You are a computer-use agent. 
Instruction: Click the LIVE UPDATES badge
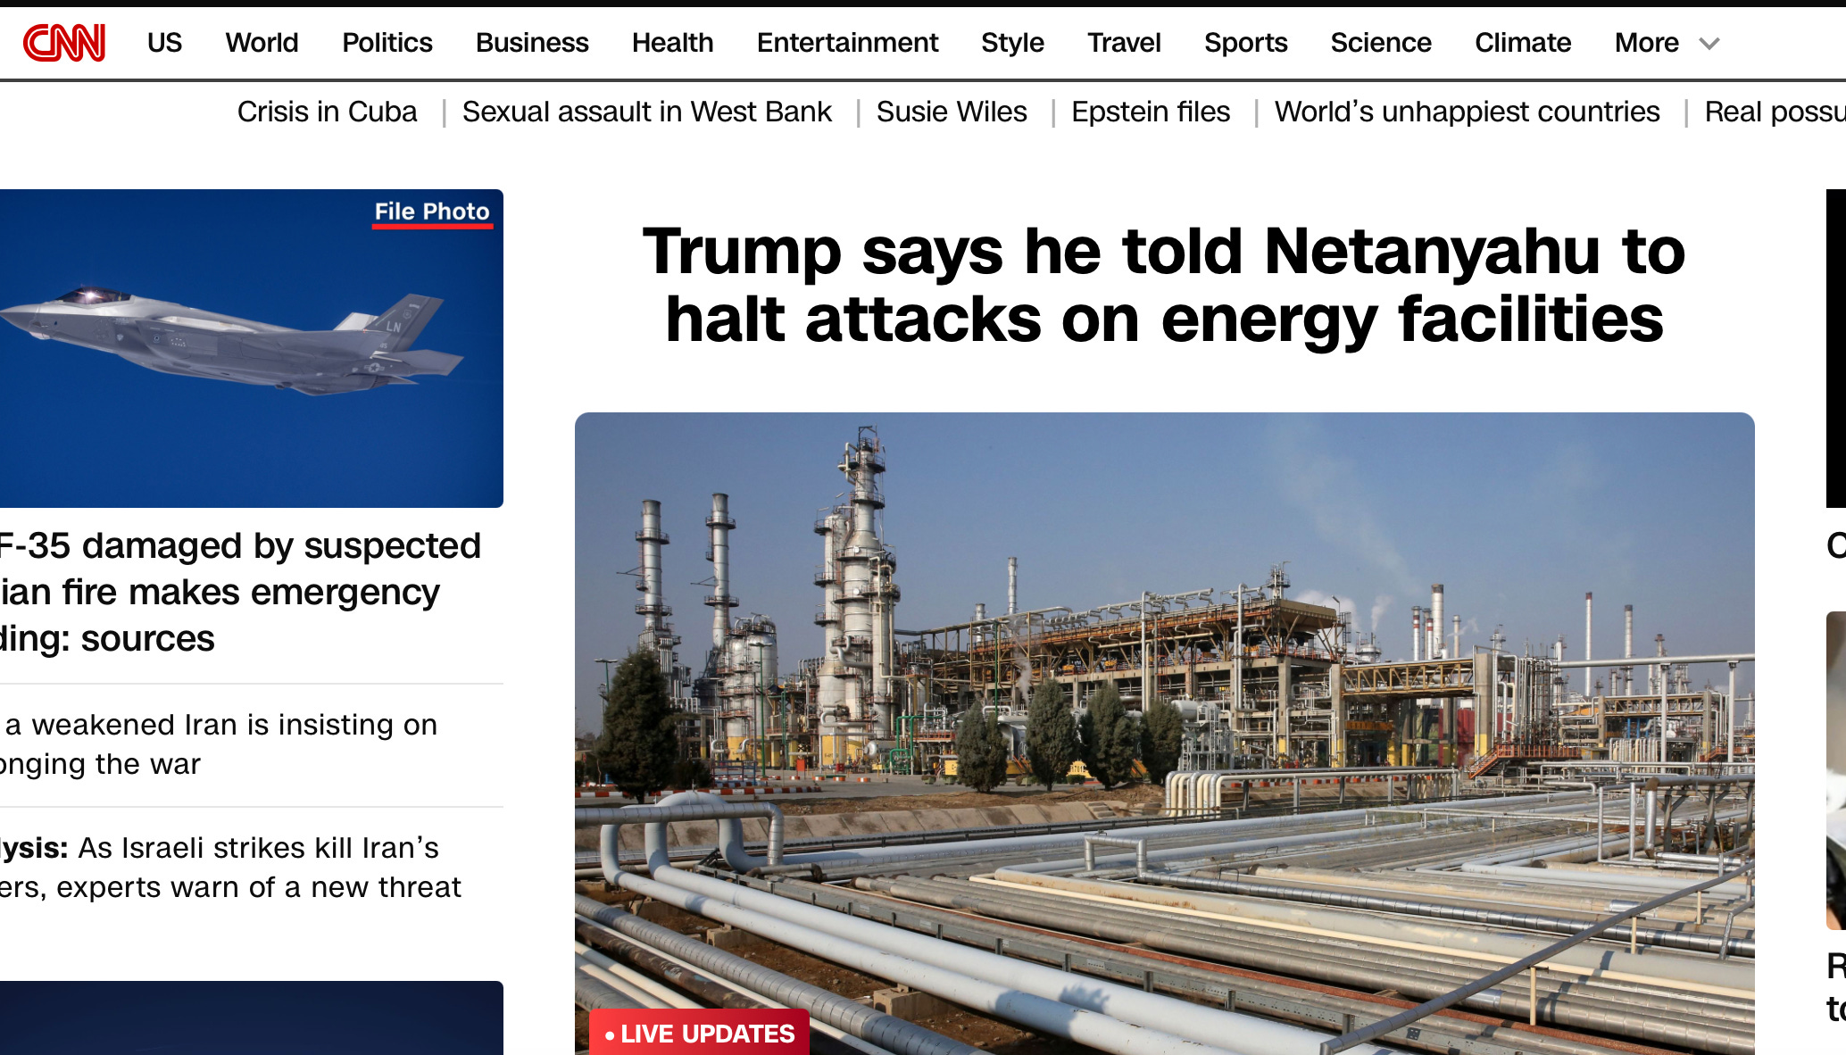(700, 1033)
